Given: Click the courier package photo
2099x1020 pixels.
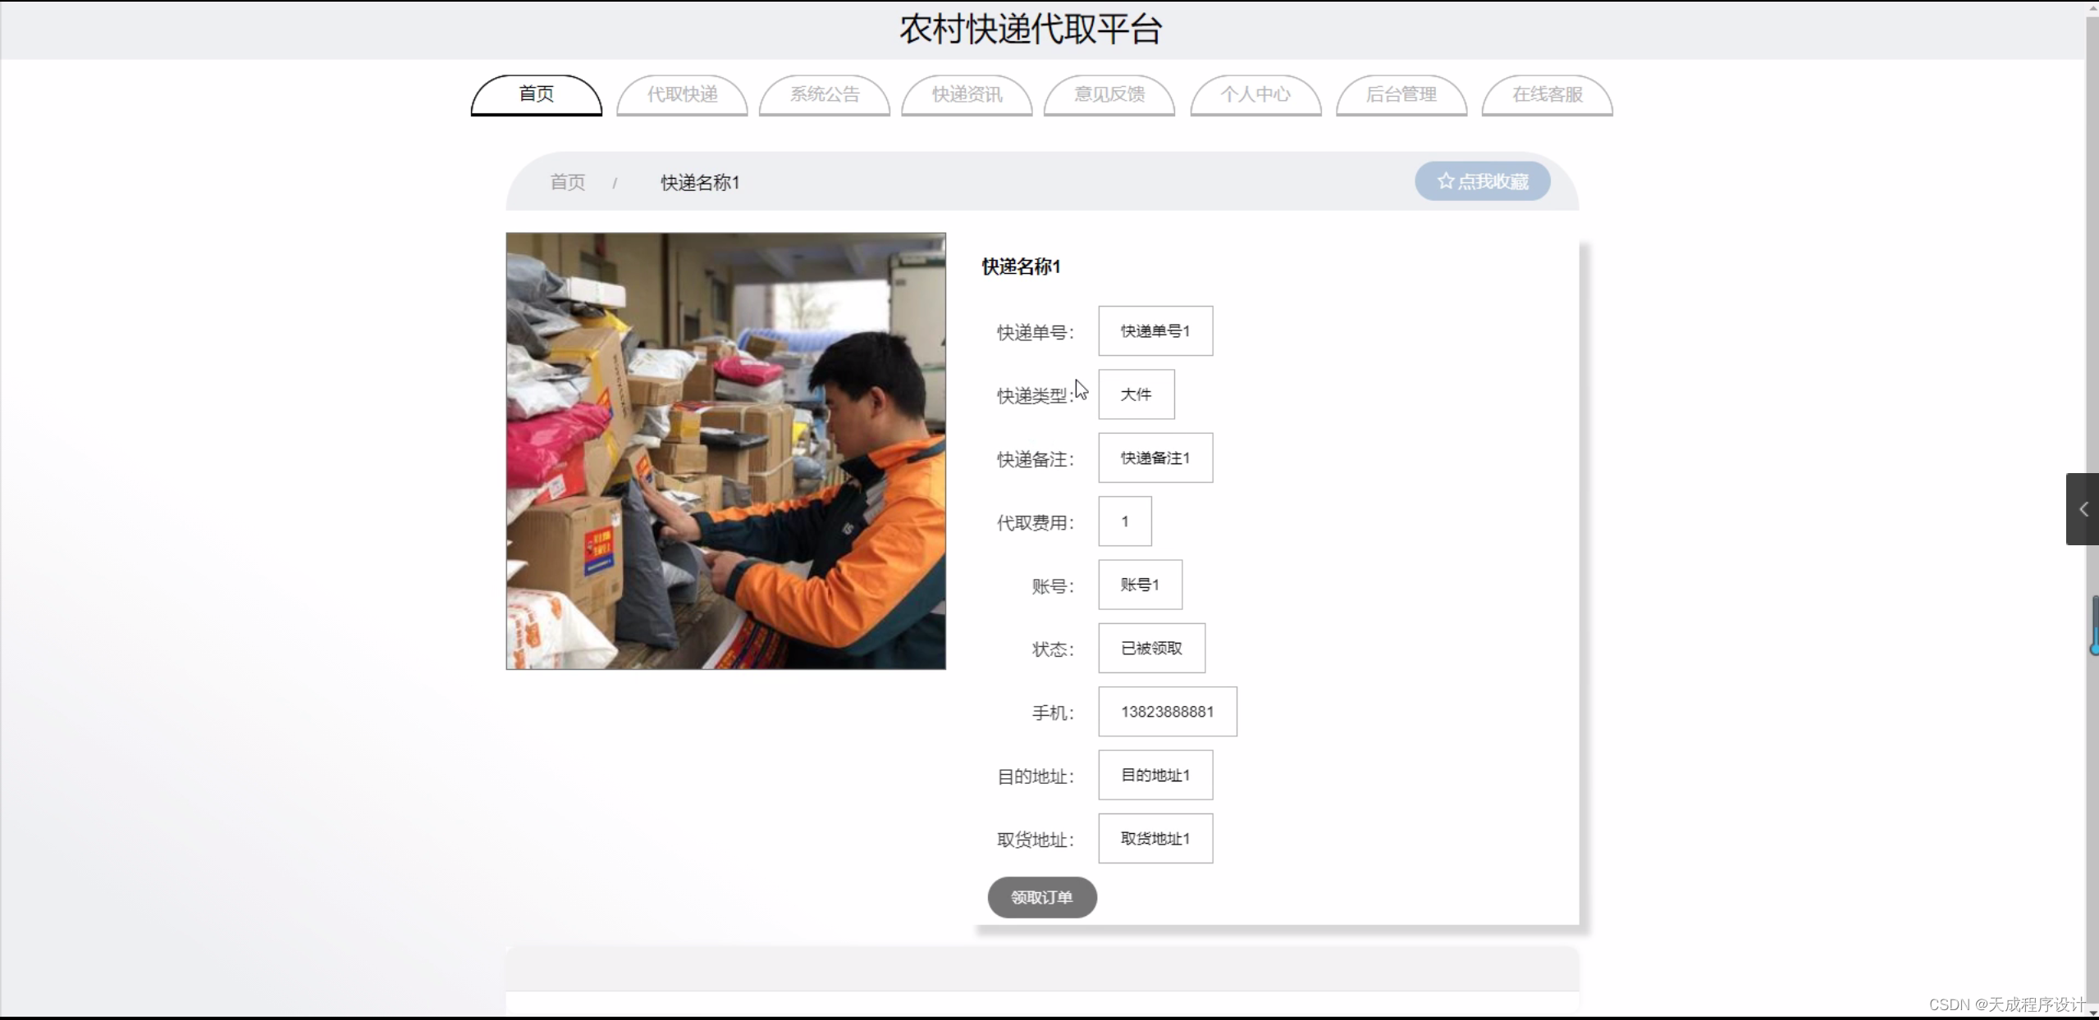Looking at the screenshot, I should pyautogui.click(x=725, y=451).
